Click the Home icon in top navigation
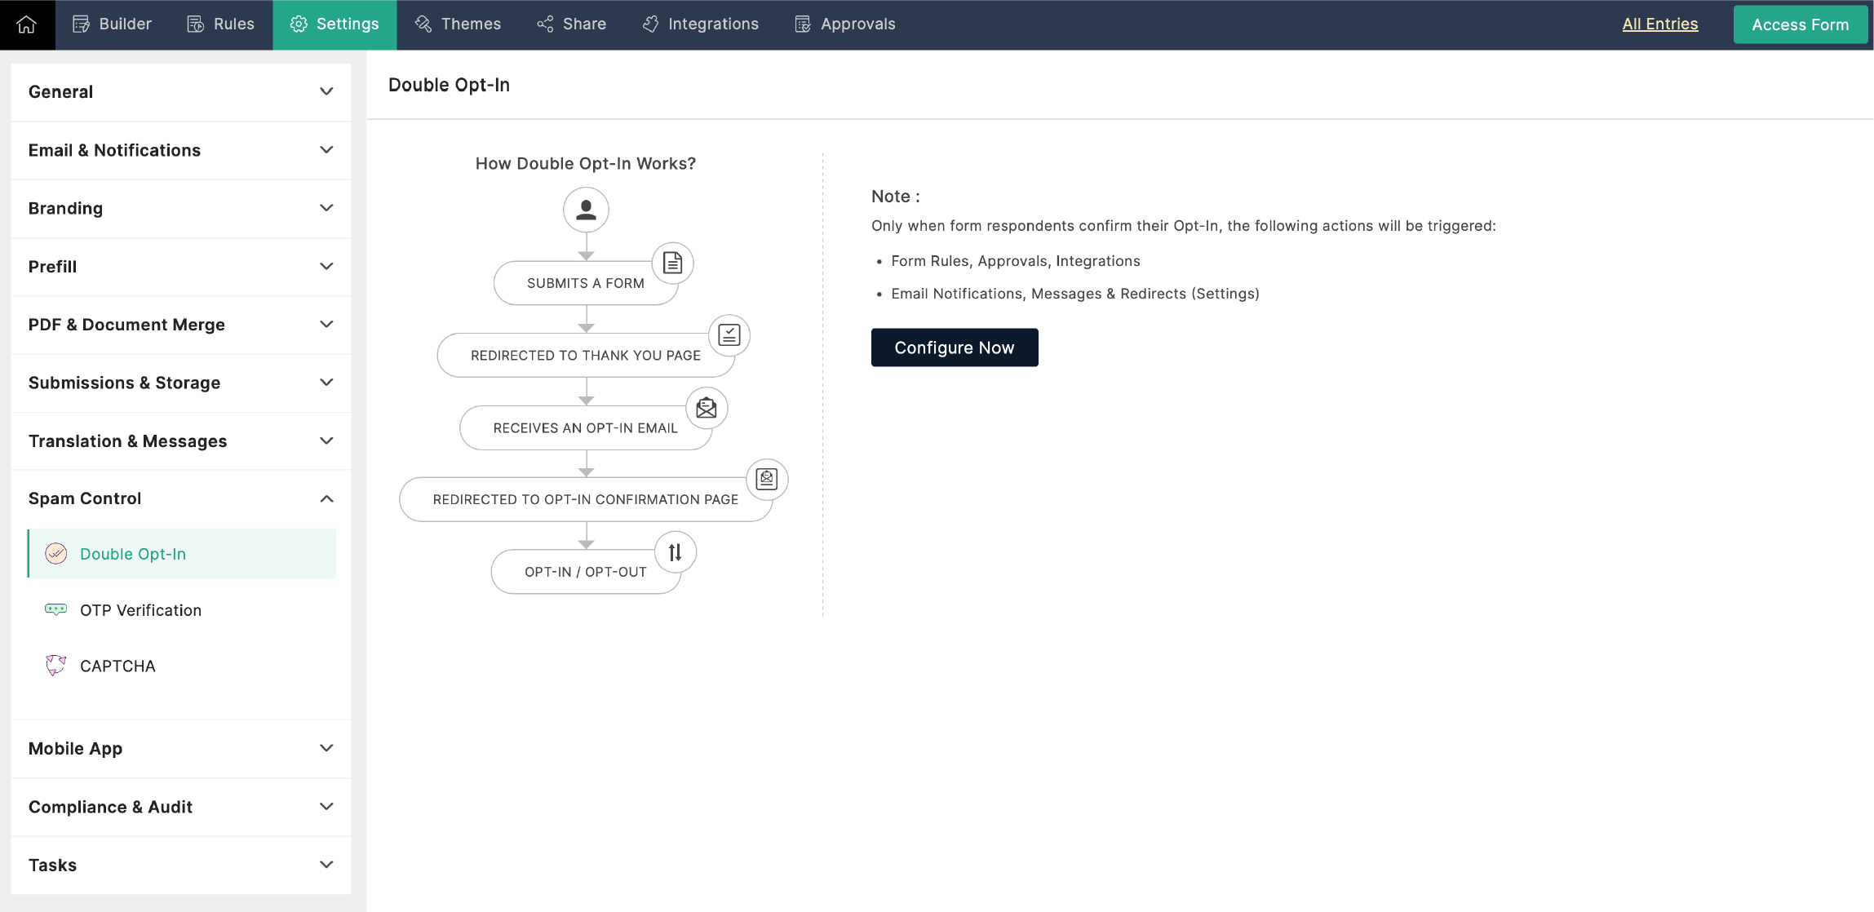 click(x=26, y=24)
